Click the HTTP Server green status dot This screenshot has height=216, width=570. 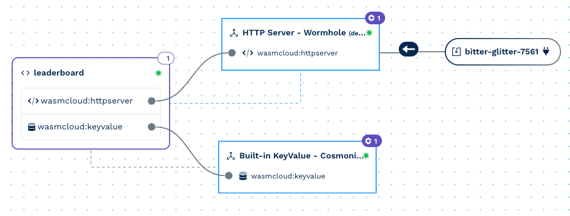click(369, 33)
